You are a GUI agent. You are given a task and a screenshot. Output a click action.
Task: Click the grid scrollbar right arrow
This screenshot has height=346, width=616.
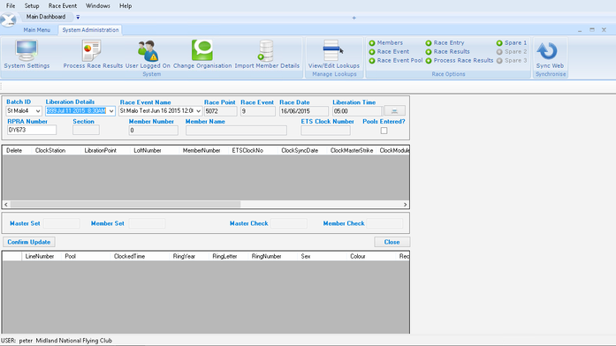405,205
